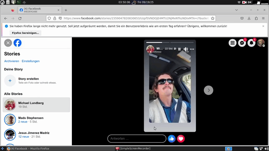
Task: Mute the story sound
Action: coord(186,49)
